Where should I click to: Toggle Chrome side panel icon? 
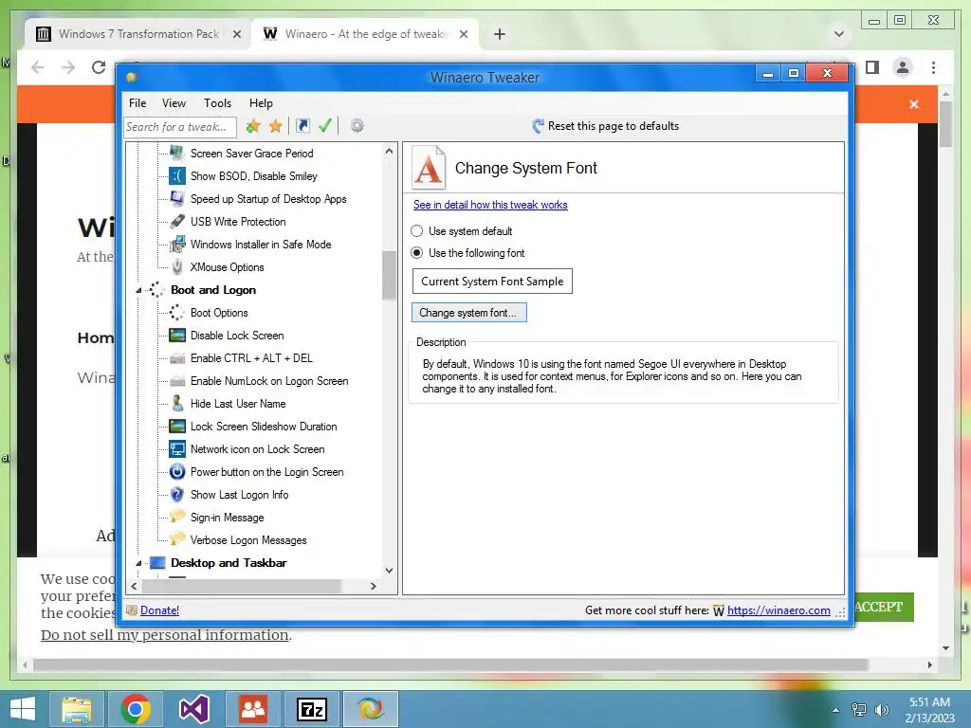[872, 67]
